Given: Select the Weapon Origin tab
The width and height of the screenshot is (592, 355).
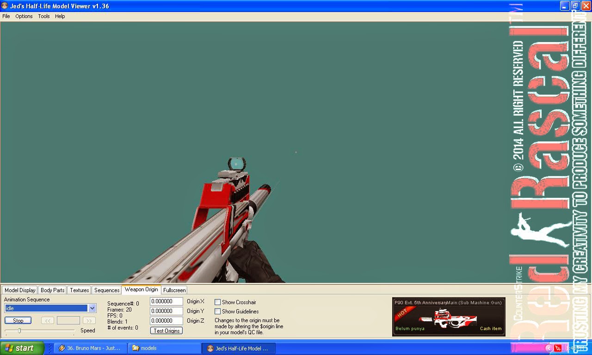Looking at the screenshot, I should coord(141,289).
